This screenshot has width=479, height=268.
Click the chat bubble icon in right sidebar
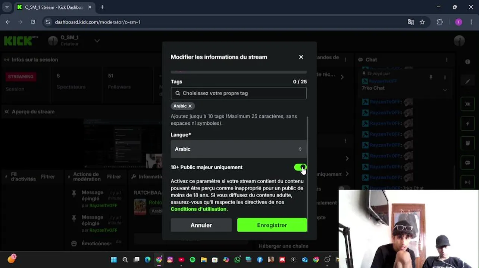[467, 163]
